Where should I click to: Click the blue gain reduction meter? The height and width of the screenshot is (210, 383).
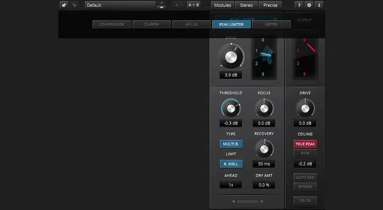pyautogui.click(x=264, y=57)
